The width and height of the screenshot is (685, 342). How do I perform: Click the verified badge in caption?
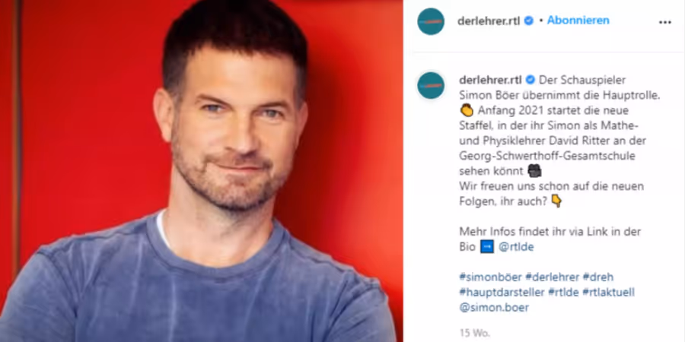point(530,81)
